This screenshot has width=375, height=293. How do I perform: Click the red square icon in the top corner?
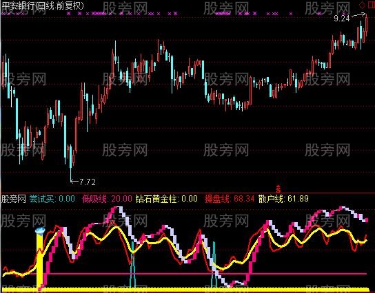tap(371, 5)
